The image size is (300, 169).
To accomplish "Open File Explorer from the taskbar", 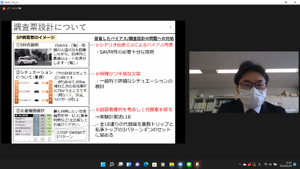I will click(x=172, y=165).
